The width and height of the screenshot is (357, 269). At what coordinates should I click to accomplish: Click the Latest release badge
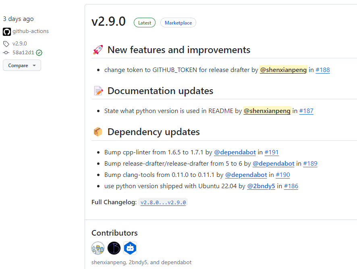pos(145,23)
